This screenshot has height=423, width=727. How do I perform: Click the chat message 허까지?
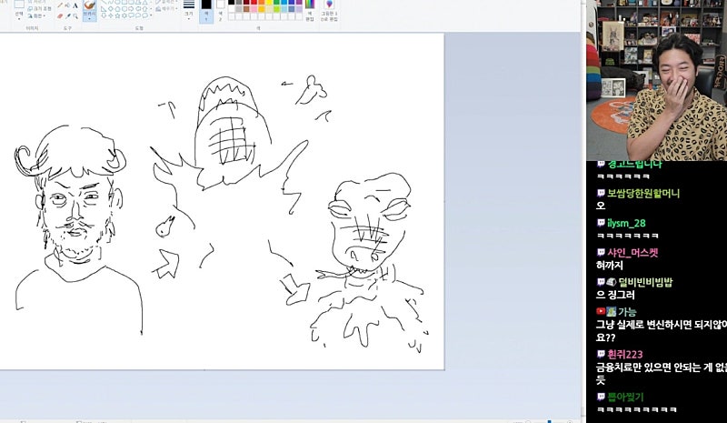click(x=609, y=266)
